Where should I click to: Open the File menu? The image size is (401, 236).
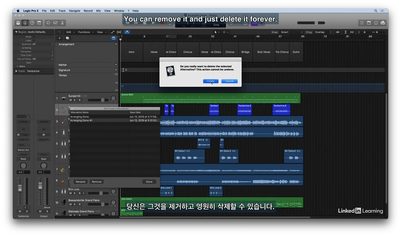click(x=44, y=11)
